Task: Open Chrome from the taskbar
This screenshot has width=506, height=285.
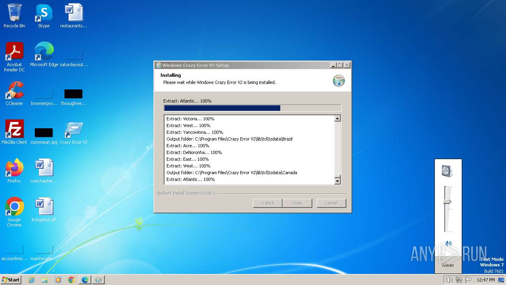Action: (72, 280)
